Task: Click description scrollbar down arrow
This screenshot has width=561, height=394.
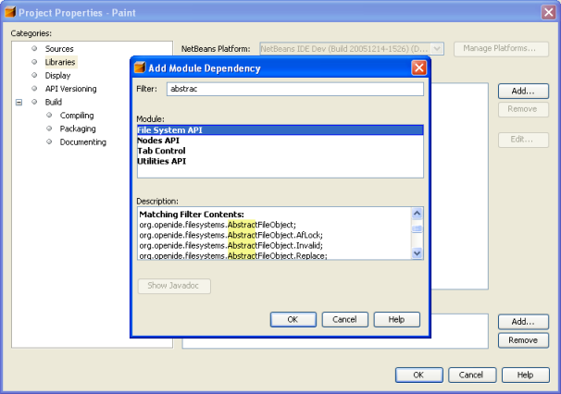Action: click(418, 253)
